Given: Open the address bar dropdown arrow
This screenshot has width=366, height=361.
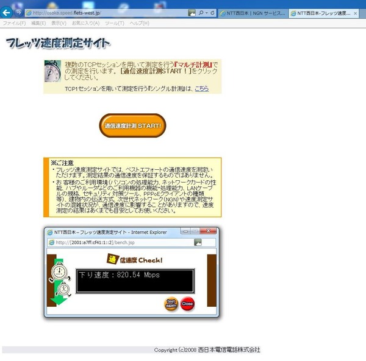Looking at the screenshot, I should point(207,13).
